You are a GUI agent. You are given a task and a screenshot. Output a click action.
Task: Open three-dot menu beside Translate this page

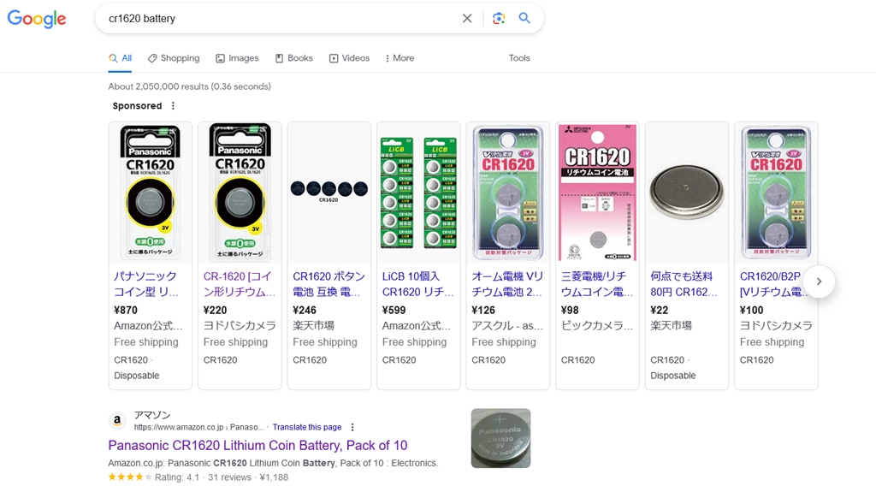coord(352,427)
